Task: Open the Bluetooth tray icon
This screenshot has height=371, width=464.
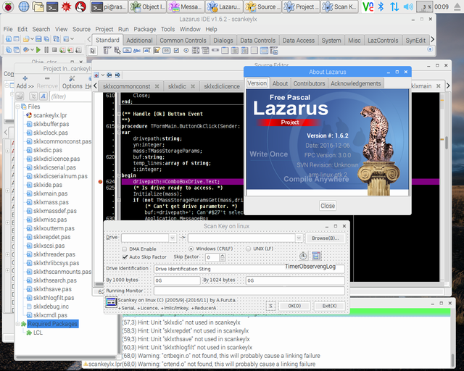Action: [381, 7]
